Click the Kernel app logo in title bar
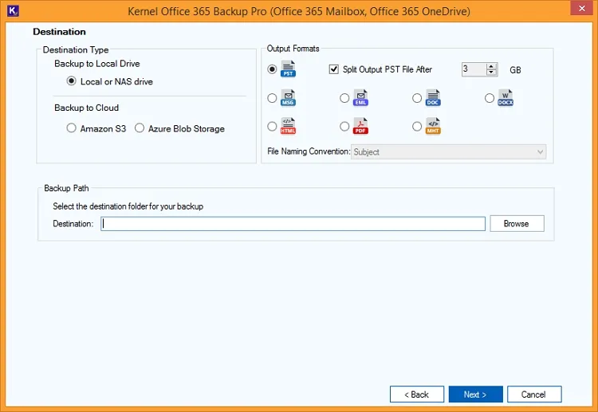Image resolution: width=598 pixels, height=412 pixels. pyautogui.click(x=13, y=11)
